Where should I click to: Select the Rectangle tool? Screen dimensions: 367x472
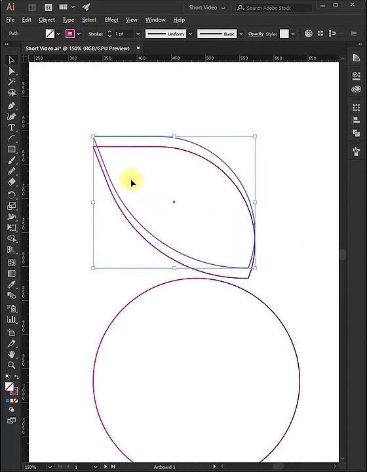tap(11, 149)
